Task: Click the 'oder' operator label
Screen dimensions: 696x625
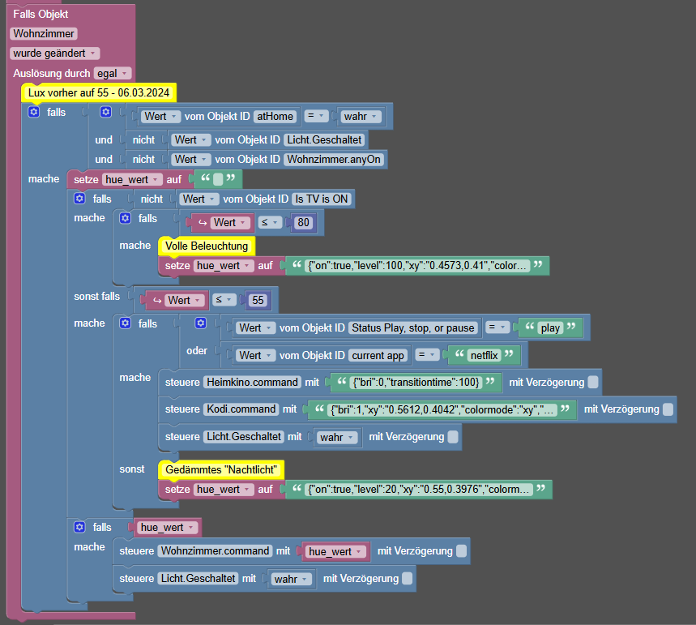Action: [197, 350]
